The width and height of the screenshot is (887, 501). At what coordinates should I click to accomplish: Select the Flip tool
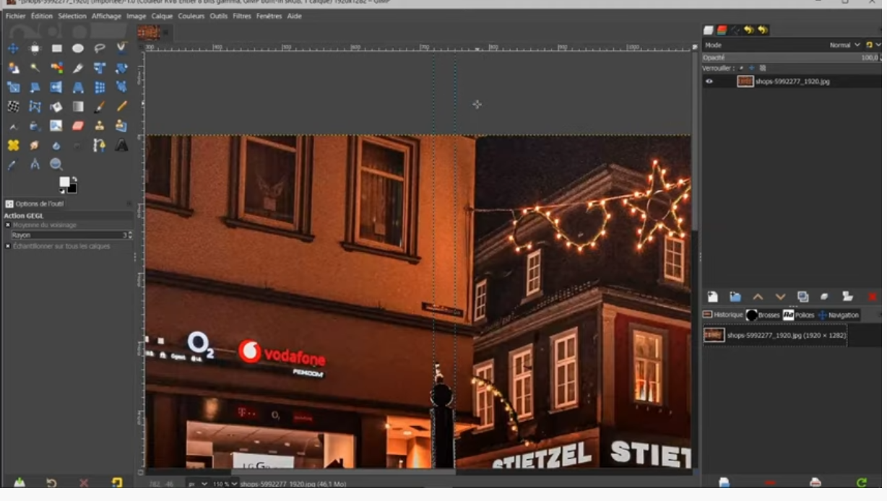[x=56, y=87]
